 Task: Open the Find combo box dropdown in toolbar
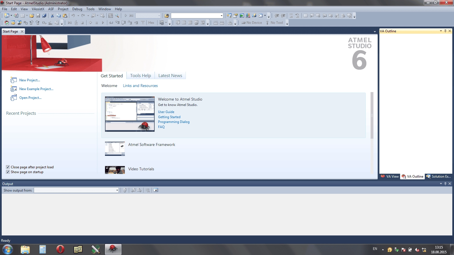pos(222,16)
